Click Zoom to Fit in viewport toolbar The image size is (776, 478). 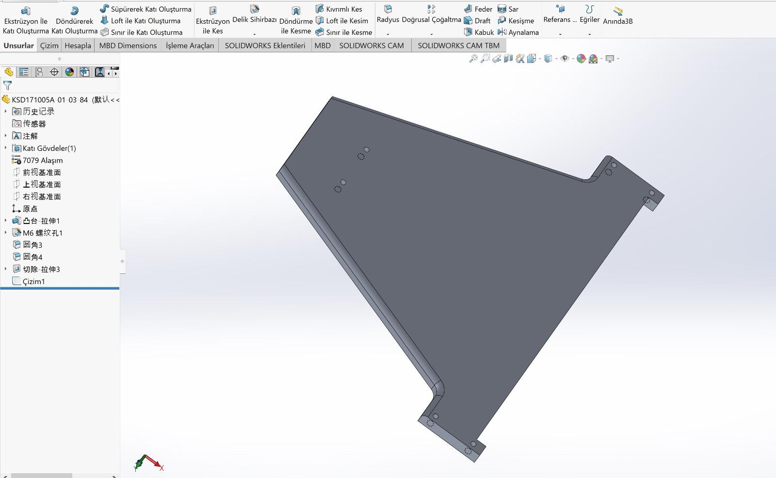[473, 59]
